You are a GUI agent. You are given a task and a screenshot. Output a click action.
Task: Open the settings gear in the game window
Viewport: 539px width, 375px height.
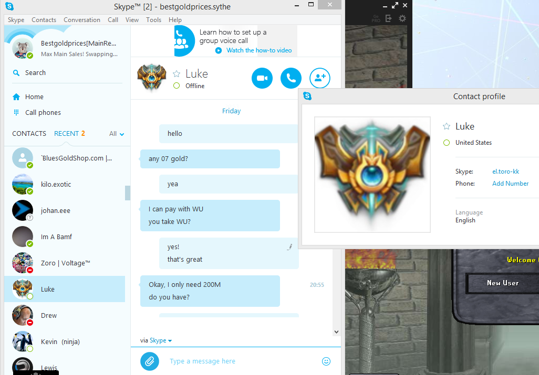[x=402, y=18]
